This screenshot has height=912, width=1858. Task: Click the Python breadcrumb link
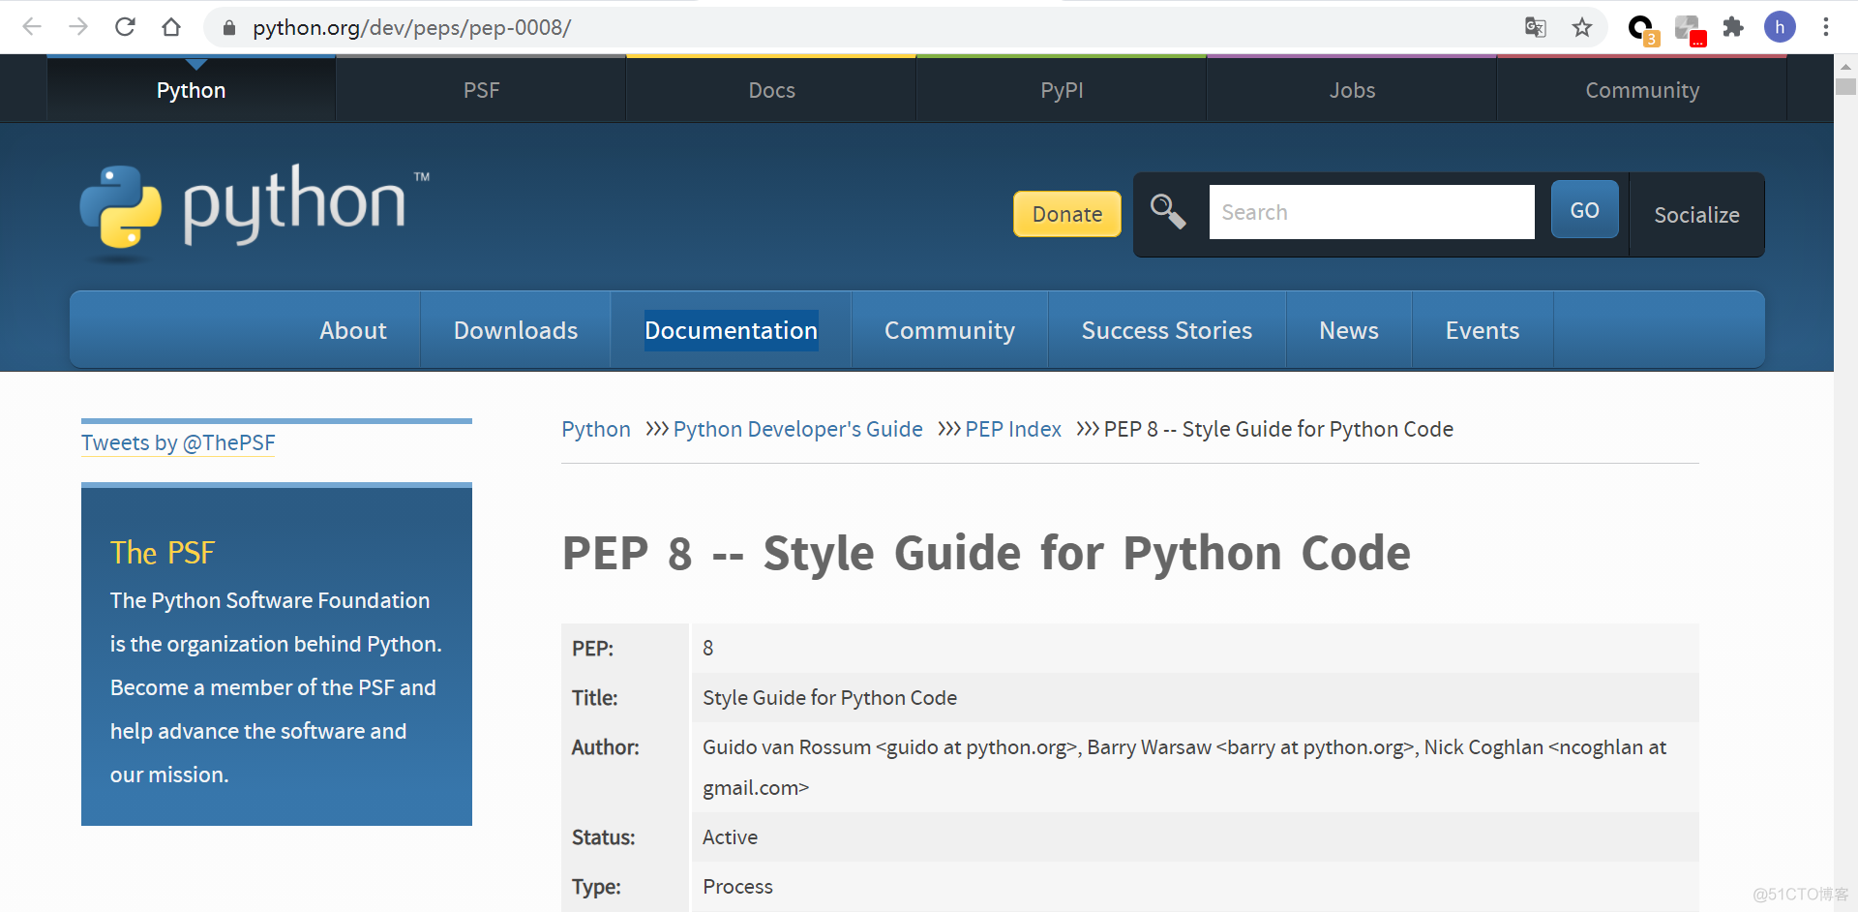[596, 429]
